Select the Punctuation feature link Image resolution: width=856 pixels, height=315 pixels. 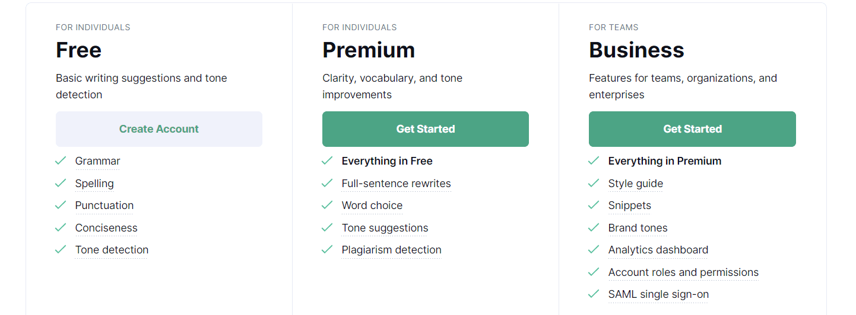pos(104,205)
